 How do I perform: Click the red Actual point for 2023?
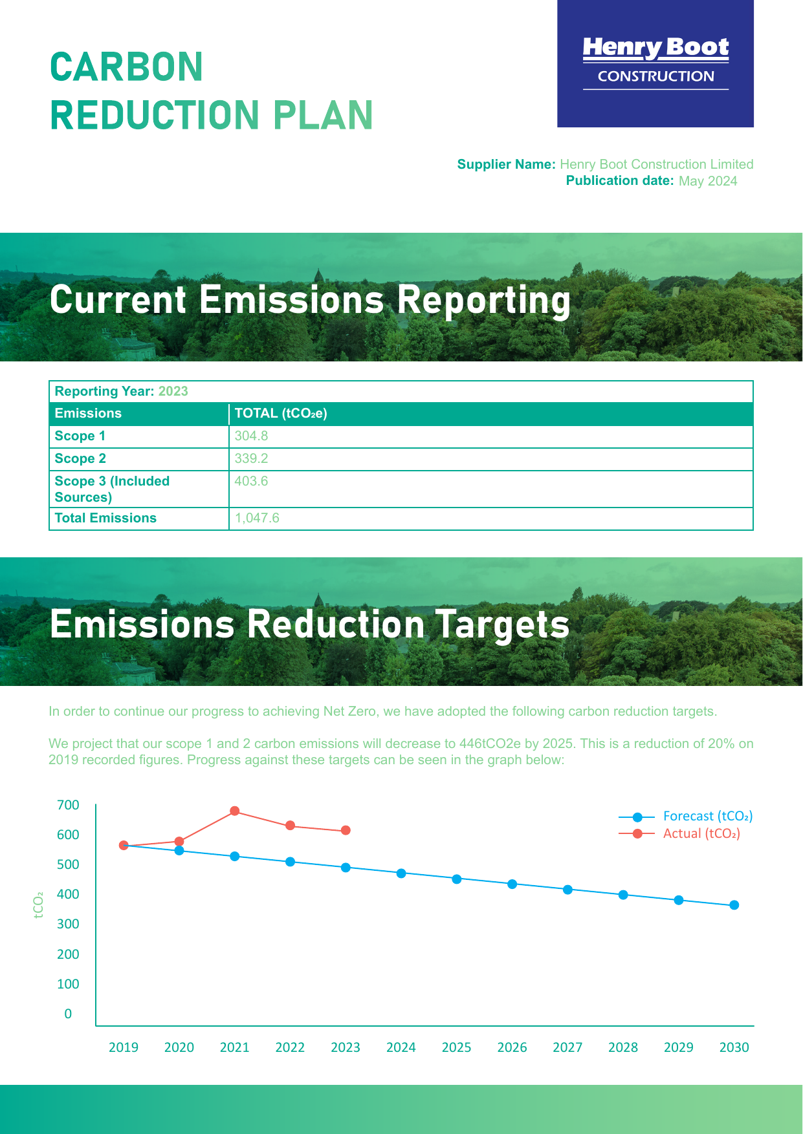346,830
